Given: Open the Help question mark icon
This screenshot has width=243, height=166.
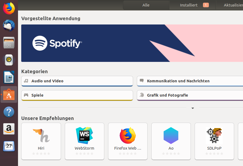Looking at the screenshot, I should click(9, 112).
